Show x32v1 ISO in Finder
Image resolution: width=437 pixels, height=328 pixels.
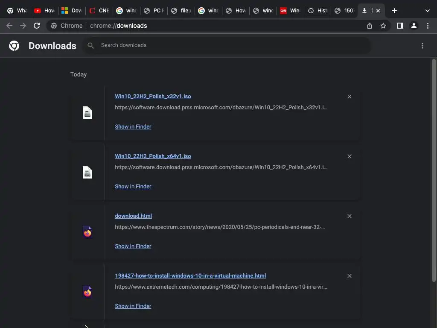(133, 126)
